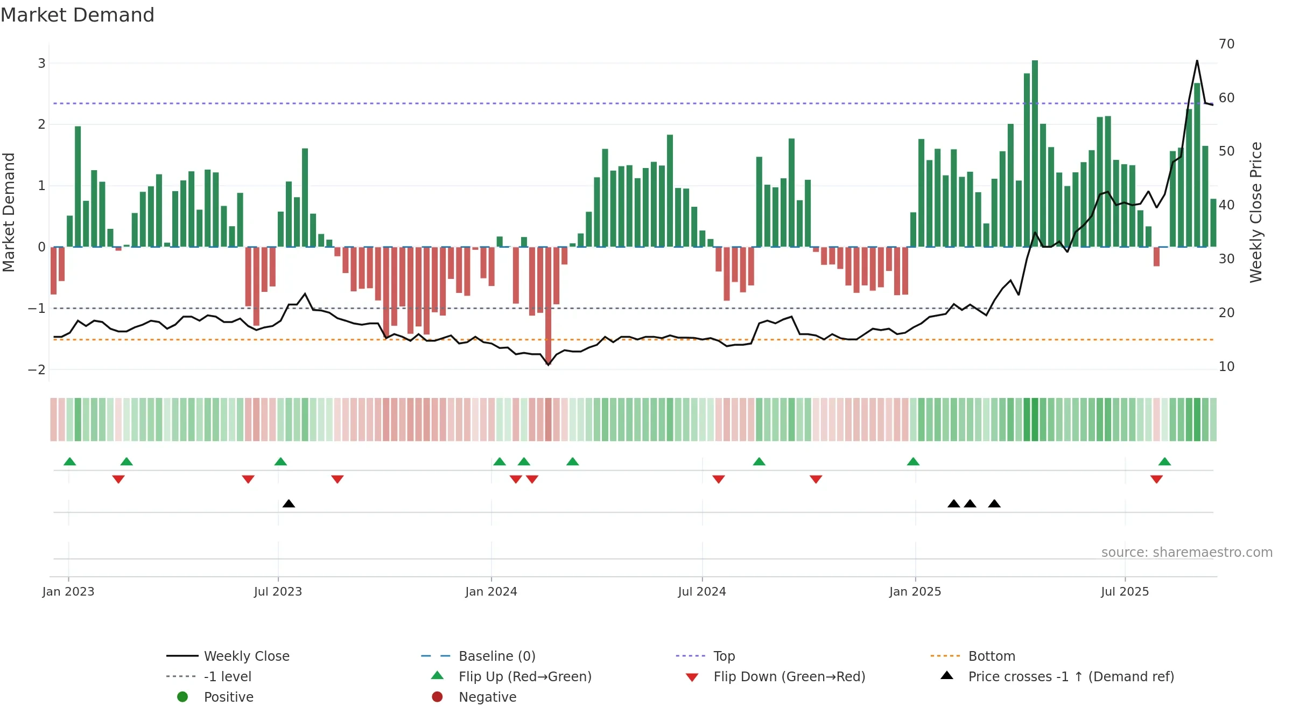Click the '3' left axis tick label
1292x727 pixels.
41,64
